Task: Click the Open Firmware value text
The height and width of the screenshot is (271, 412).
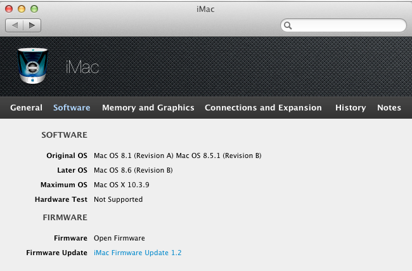Action: point(119,238)
